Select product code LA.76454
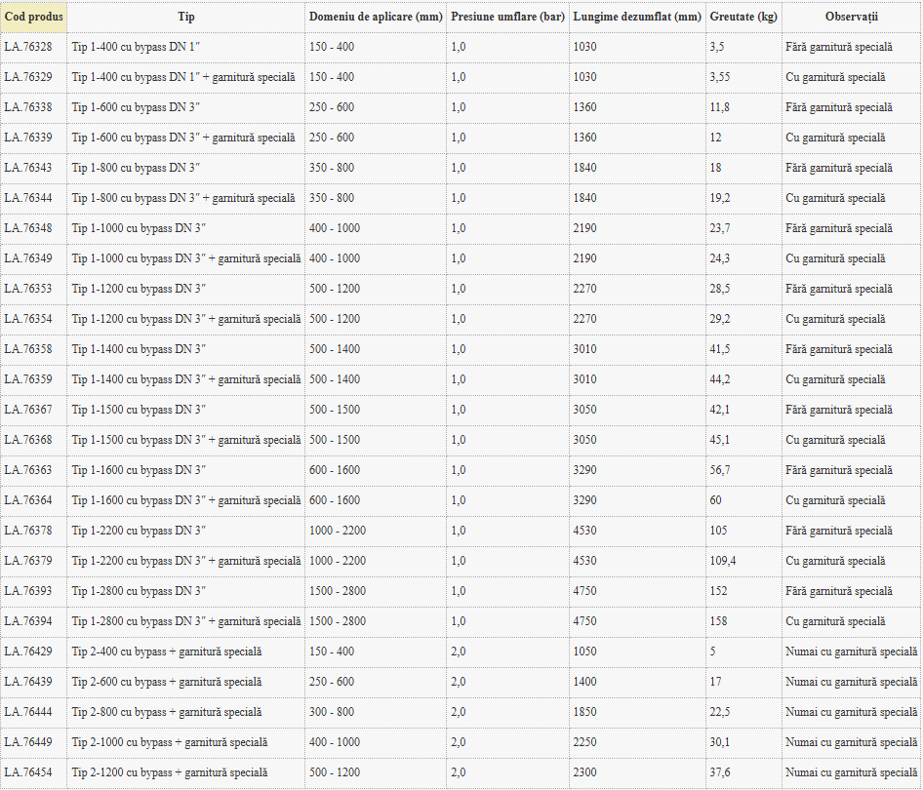This screenshot has height=790, width=923. (x=28, y=772)
